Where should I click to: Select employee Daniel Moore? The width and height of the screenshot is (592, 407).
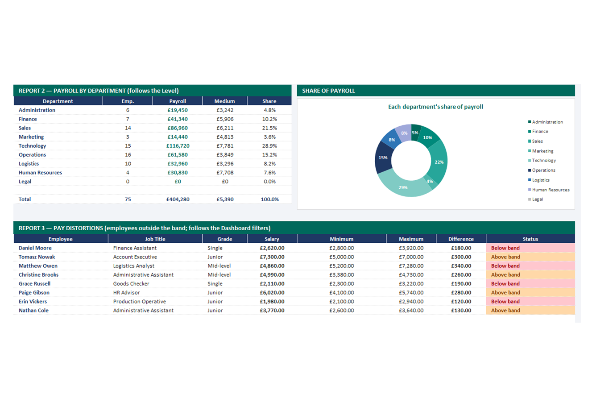(35, 248)
